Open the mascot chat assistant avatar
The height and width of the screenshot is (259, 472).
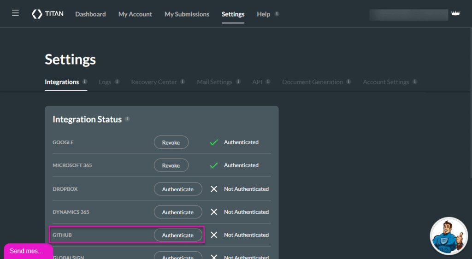click(x=448, y=236)
